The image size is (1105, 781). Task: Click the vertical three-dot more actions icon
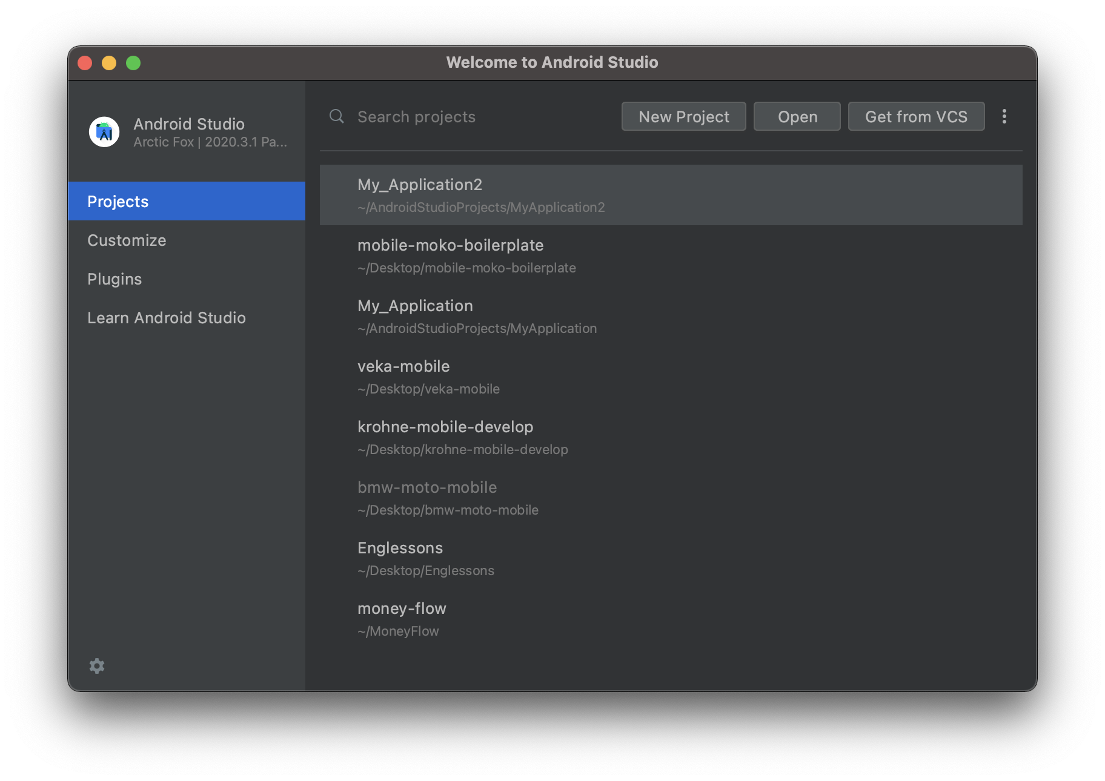point(1004,116)
